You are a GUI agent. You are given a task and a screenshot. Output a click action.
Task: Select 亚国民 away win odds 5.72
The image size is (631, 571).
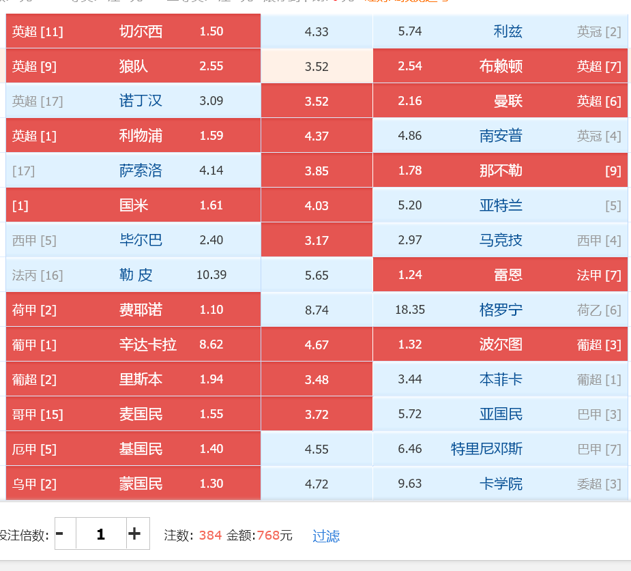pos(500,414)
